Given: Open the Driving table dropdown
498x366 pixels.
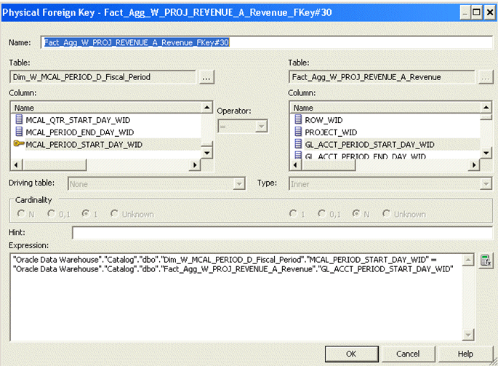Looking at the screenshot, I should tap(239, 184).
